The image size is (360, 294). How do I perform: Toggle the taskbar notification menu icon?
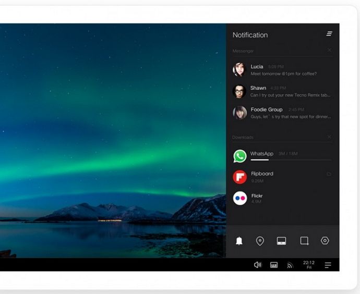[328, 265]
